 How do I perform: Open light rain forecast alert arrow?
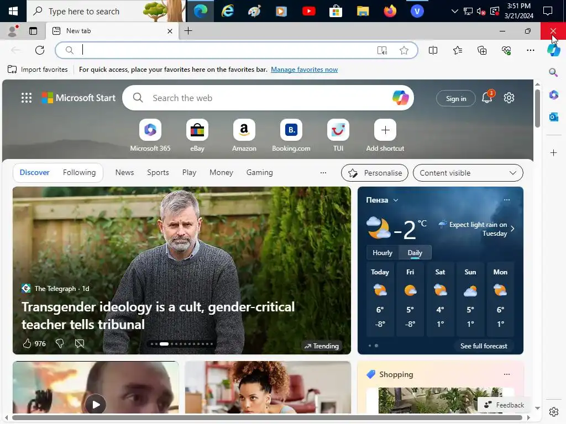click(x=512, y=229)
